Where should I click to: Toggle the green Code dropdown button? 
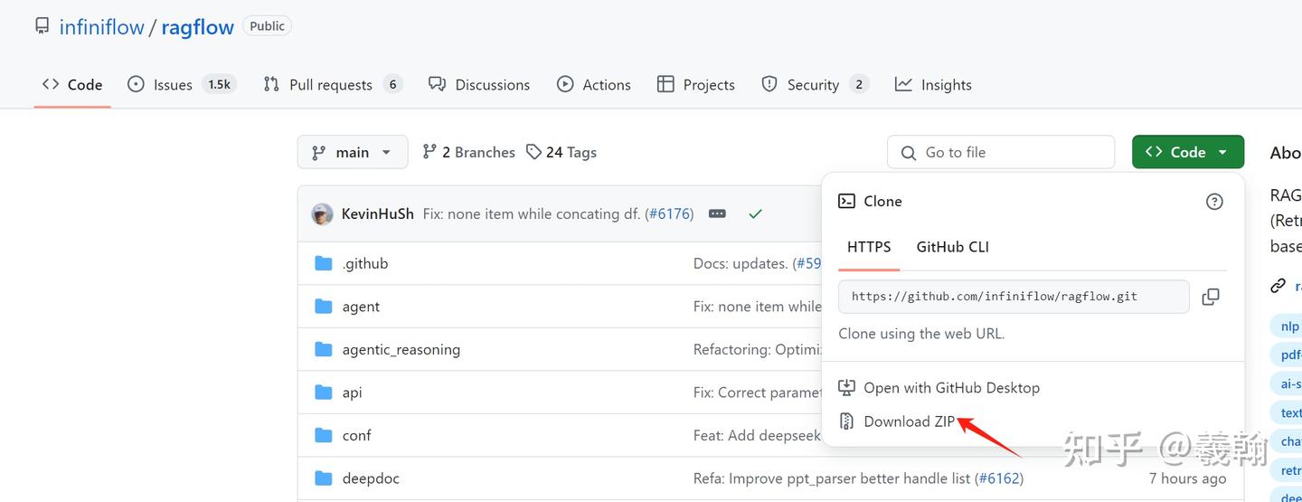pyautogui.click(x=1187, y=152)
